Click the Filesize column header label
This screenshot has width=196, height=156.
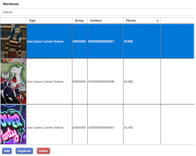click(x=131, y=21)
